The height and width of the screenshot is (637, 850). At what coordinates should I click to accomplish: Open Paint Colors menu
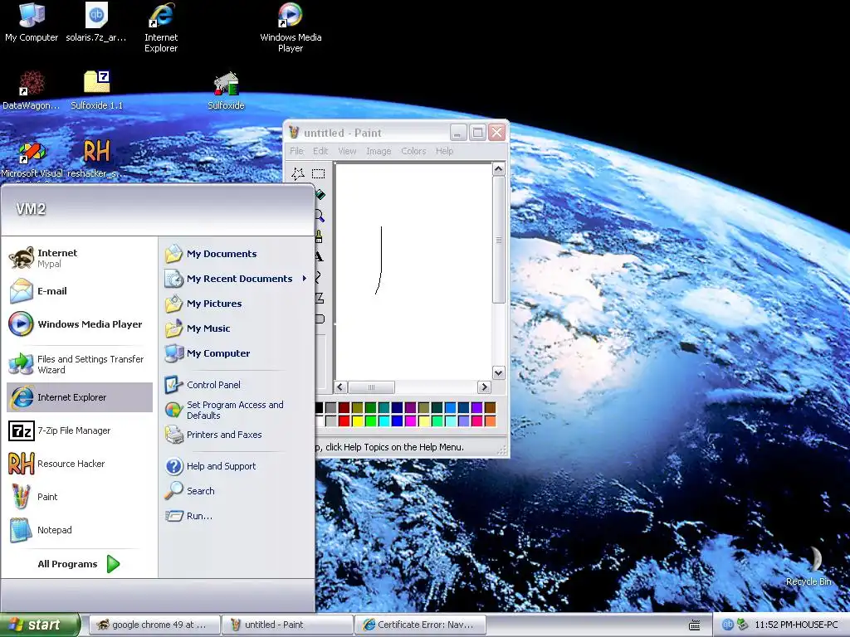[413, 151]
